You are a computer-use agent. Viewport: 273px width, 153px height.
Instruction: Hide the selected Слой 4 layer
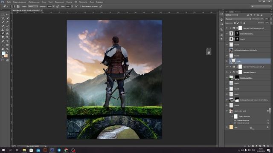(227, 61)
